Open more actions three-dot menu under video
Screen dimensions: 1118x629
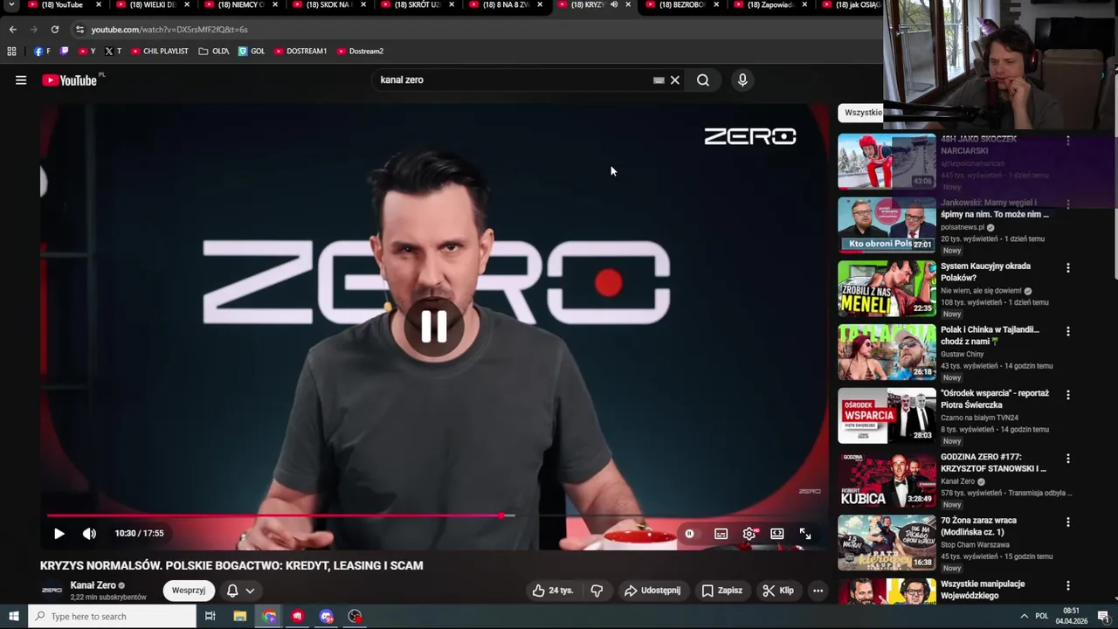(818, 591)
